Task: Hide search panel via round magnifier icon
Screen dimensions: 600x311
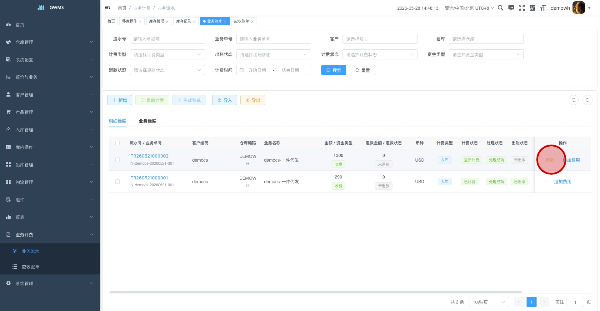Action: (x=574, y=100)
